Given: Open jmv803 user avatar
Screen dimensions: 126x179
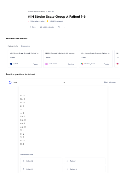Looking at the screenshot, I should [11, 64].
